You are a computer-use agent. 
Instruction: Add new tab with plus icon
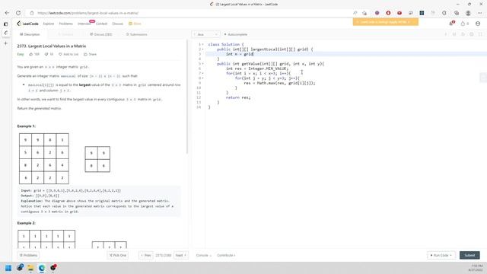[5, 43]
